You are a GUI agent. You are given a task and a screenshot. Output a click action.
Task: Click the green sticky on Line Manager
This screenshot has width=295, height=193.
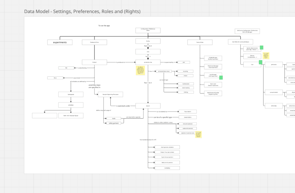point(221,78)
